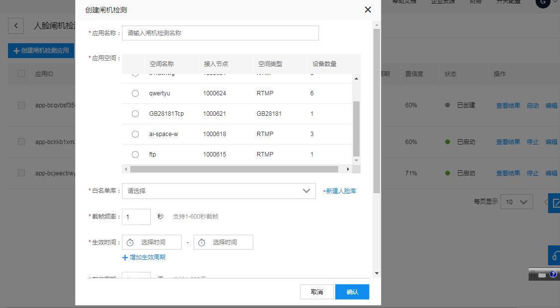Click node value 1000618
Viewport: 560px width, 308px height.
click(x=215, y=134)
